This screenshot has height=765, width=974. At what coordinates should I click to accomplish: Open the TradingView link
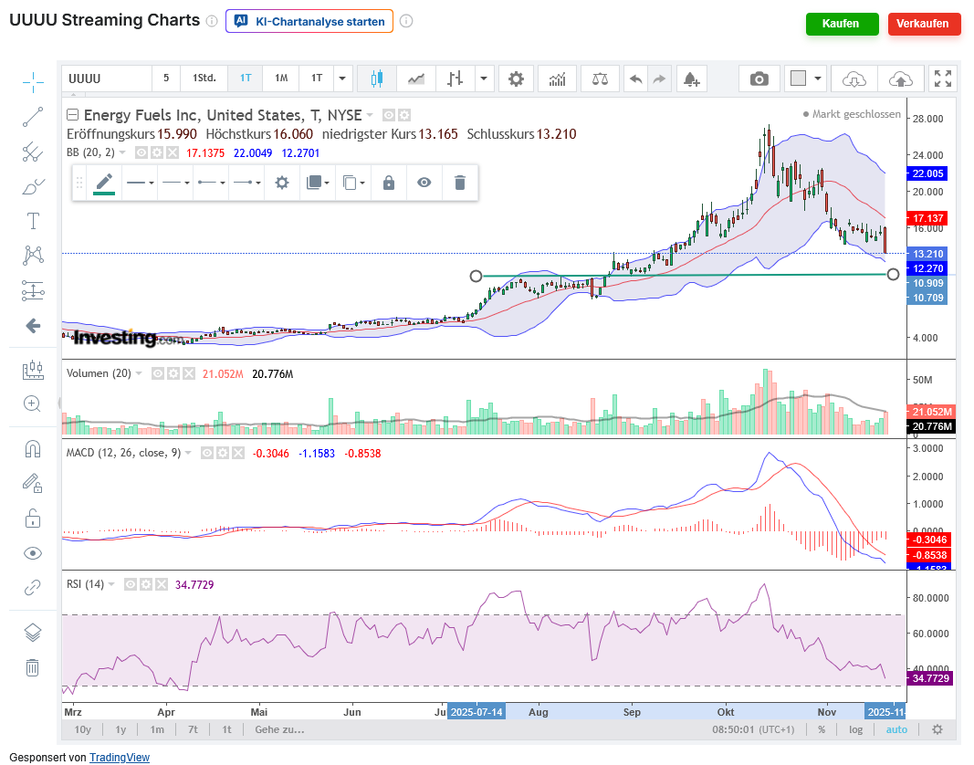tap(119, 757)
